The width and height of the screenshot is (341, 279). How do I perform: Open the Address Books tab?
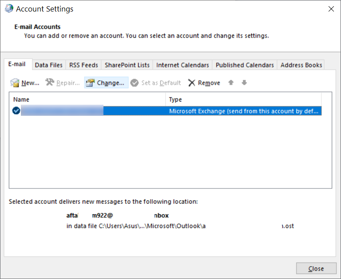(x=301, y=65)
